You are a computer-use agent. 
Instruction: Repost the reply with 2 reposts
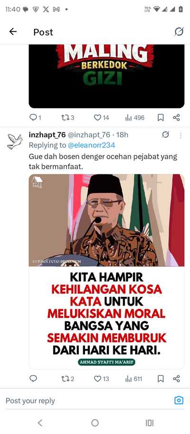67,379
